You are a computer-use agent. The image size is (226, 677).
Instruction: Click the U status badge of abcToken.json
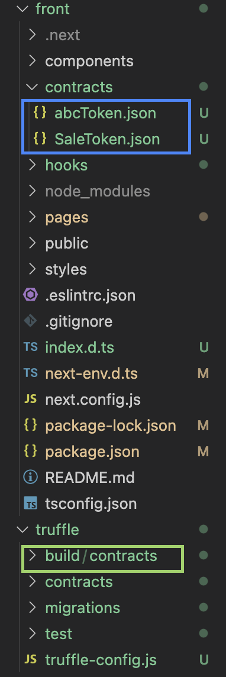click(204, 113)
